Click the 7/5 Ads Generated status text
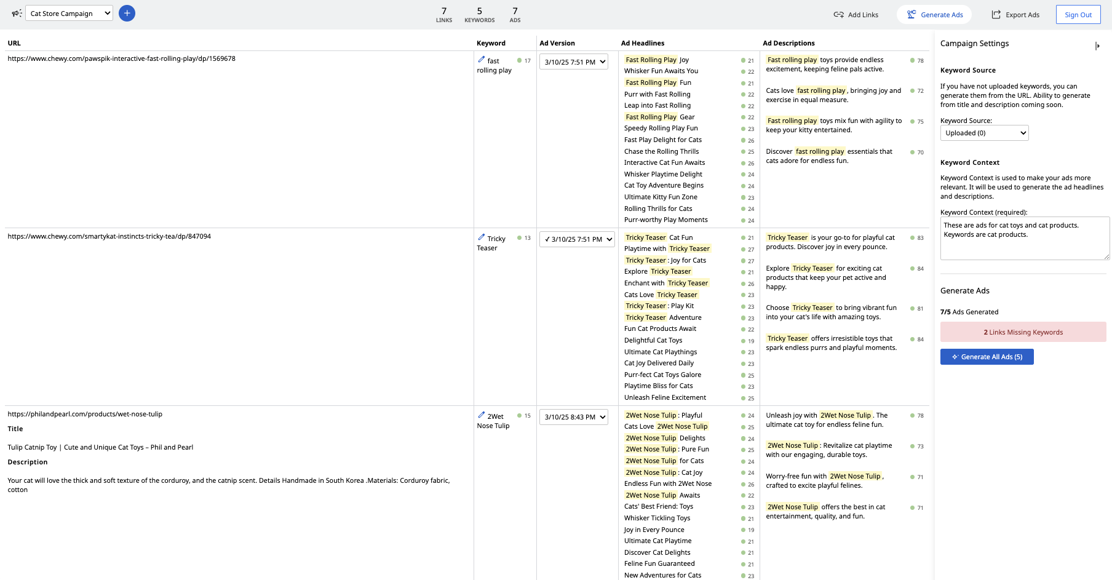 click(969, 312)
